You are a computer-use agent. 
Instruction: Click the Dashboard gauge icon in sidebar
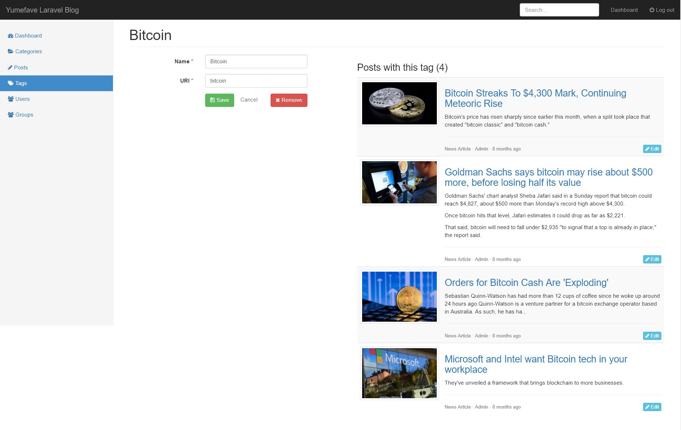pos(10,36)
